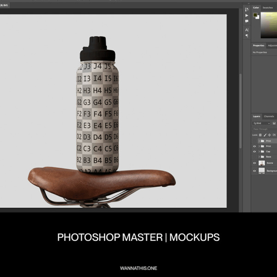The height and width of the screenshot is (277, 277).
Task: Click the lock transparent pixels icon
Action: [260, 135]
